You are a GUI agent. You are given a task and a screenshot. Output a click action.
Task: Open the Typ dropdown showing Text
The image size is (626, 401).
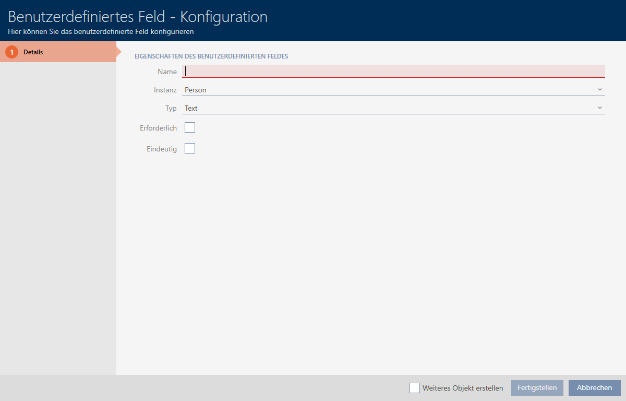pos(386,108)
